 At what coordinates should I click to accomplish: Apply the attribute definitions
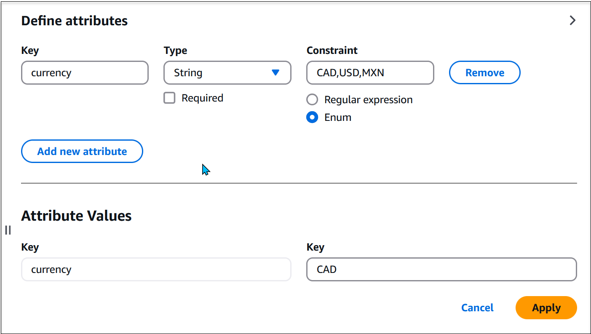click(546, 307)
